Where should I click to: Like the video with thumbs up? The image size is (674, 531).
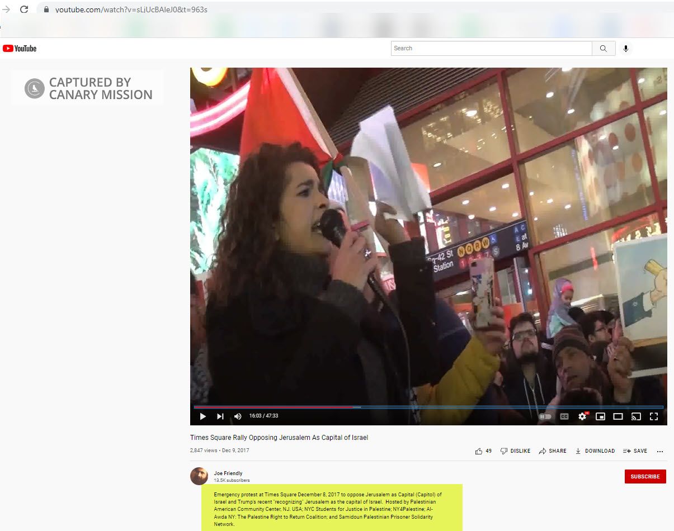pyautogui.click(x=479, y=451)
